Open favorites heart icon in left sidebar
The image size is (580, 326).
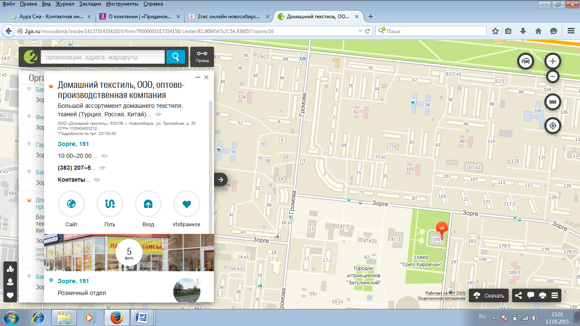click(10, 295)
